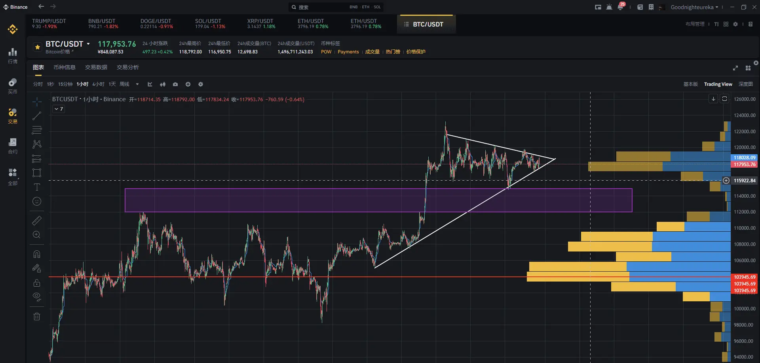Toggle magnet mode snapping
Image resolution: width=760 pixels, height=363 pixels.
point(37,254)
